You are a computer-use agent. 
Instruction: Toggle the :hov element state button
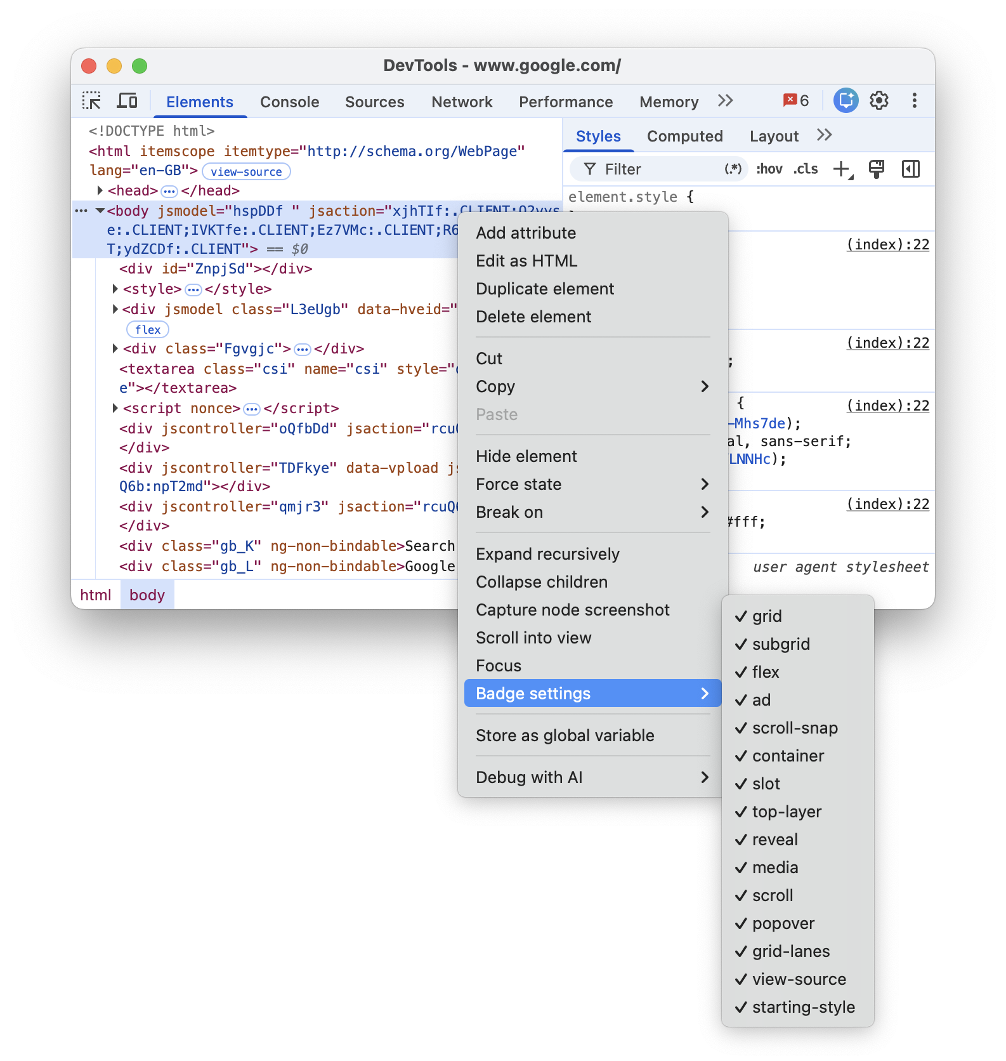(x=769, y=169)
